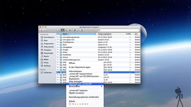Expand the GarageBand folder

[58, 47]
